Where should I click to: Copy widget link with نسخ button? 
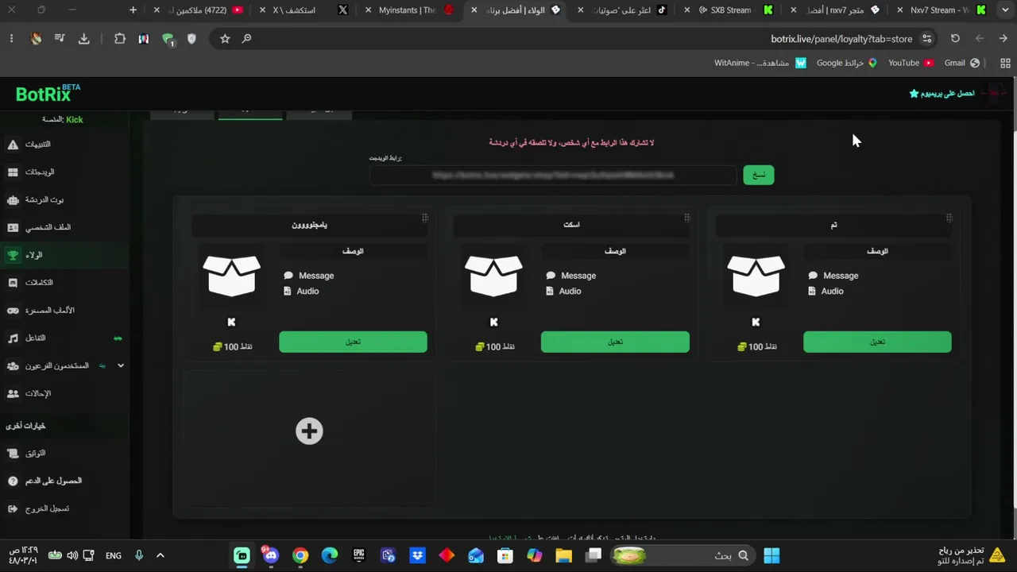click(x=758, y=175)
